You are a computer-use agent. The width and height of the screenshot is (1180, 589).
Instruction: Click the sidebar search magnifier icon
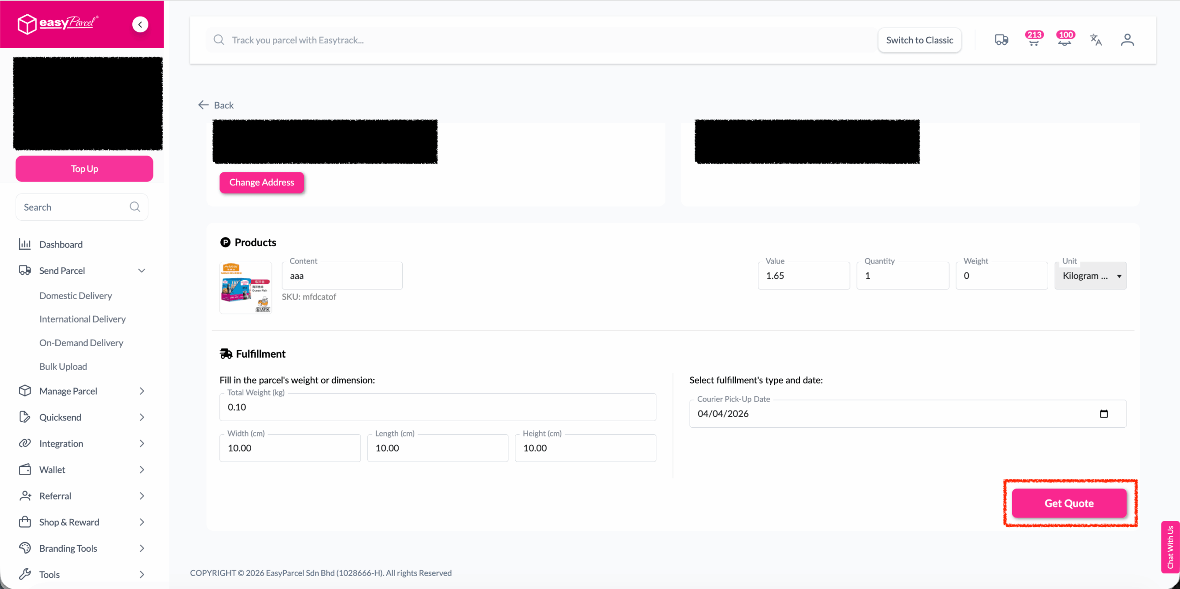pyautogui.click(x=135, y=207)
